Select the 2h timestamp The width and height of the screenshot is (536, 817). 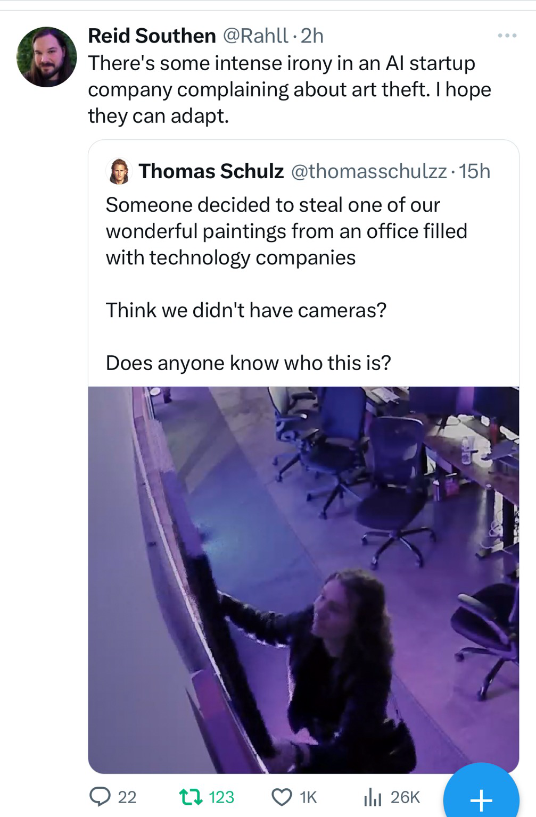(312, 36)
